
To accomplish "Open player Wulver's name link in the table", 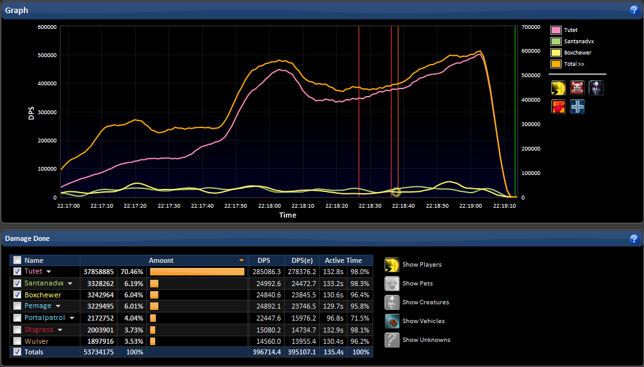I will click(x=36, y=341).
